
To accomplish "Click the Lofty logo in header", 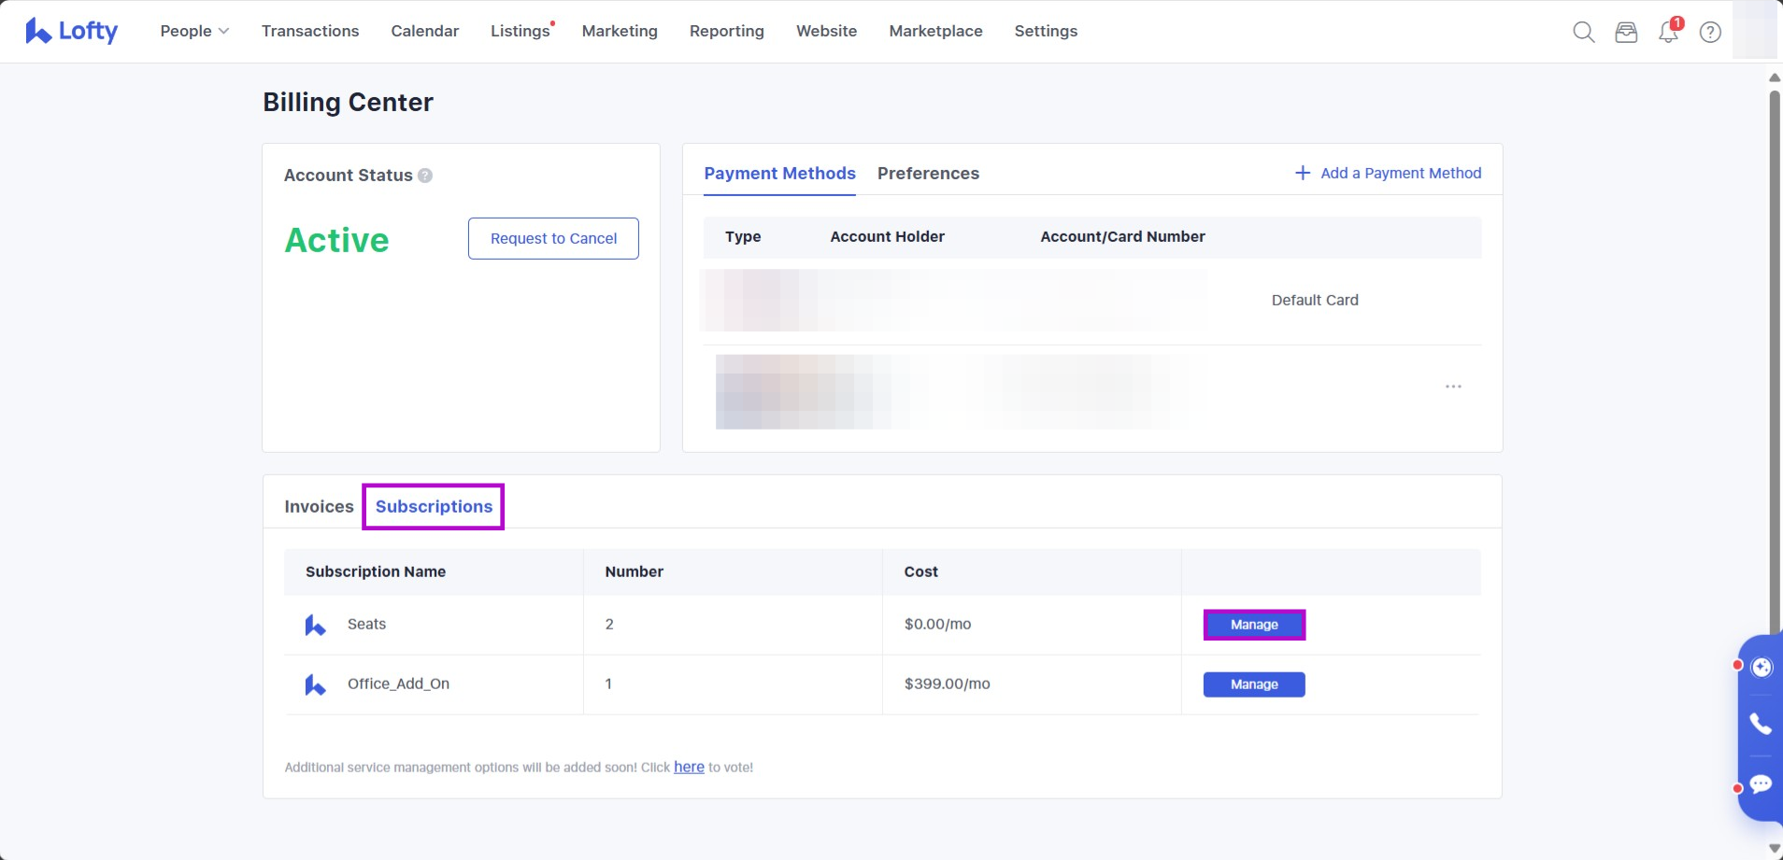I will click(x=72, y=31).
